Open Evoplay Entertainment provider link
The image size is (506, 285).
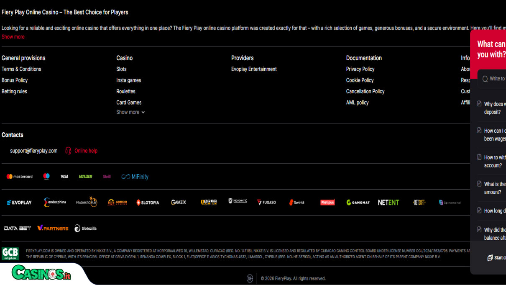[254, 69]
